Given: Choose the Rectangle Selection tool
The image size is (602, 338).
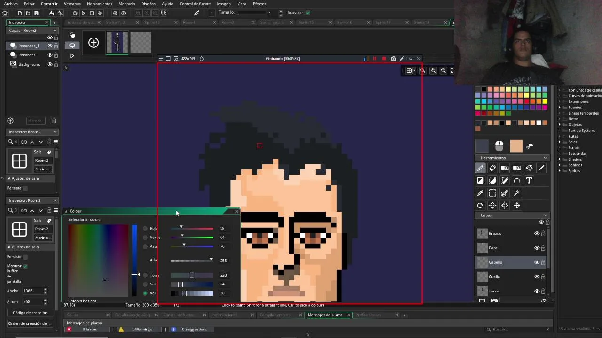Looking at the screenshot, I should pos(492,193).
